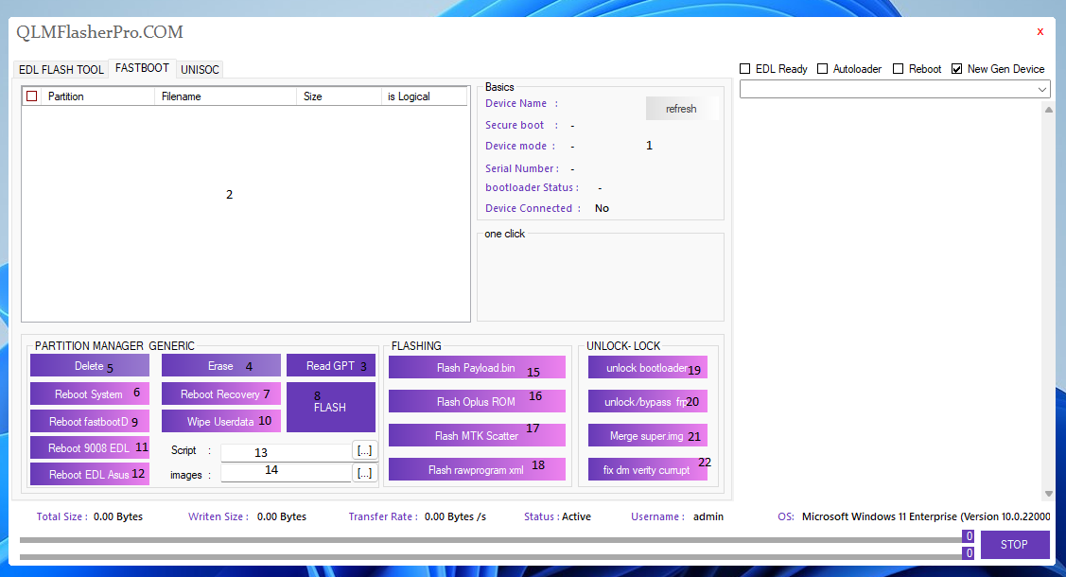Click the unlock/bypass frp button
This screenshot has width=1066, height=577.
[x=647, y=402]
